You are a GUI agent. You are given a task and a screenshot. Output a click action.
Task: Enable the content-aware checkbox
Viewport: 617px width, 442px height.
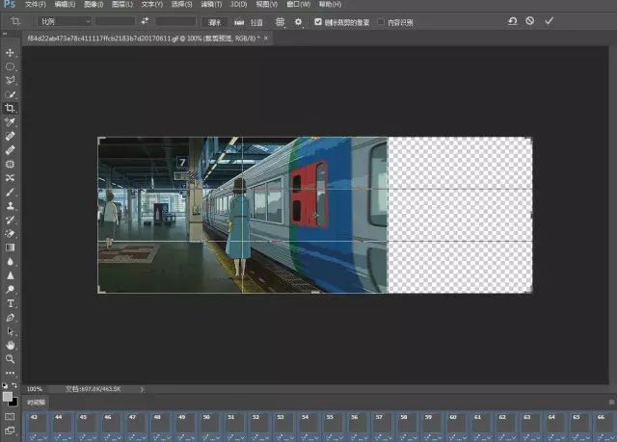coord(382,20)
